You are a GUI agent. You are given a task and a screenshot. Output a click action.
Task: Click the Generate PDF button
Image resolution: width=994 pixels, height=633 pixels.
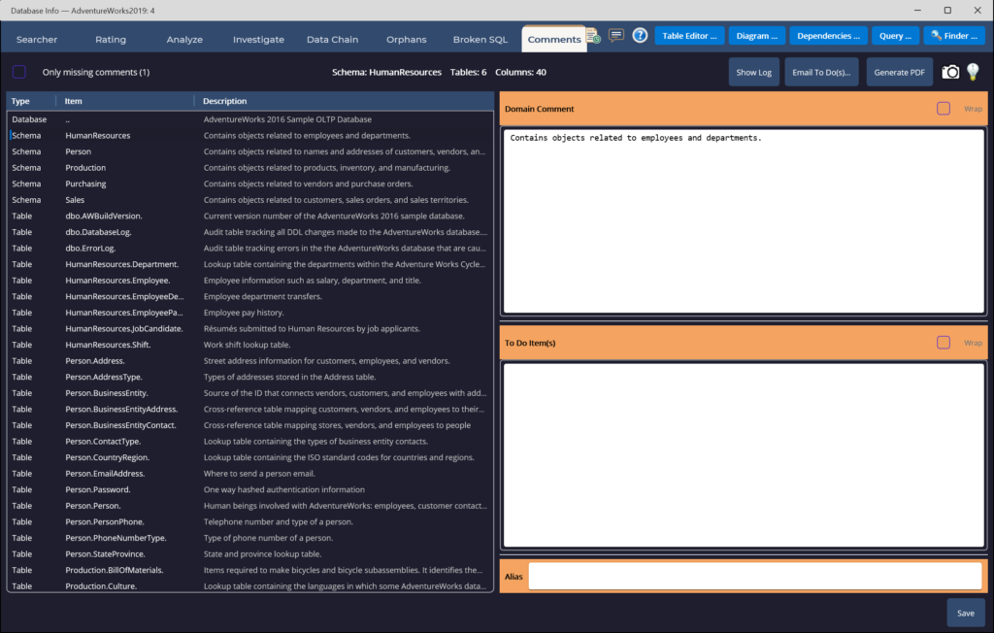click(900, 72)
